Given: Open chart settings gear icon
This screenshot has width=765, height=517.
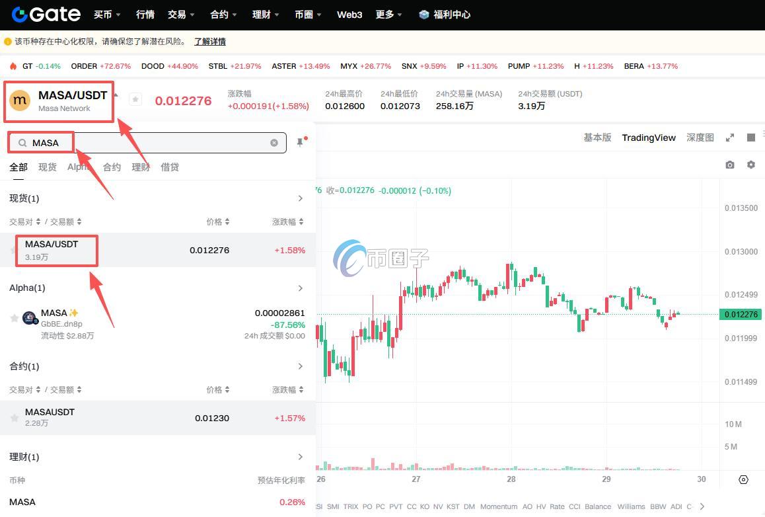Looking at the screenshot, I should [x=750, y=165].
